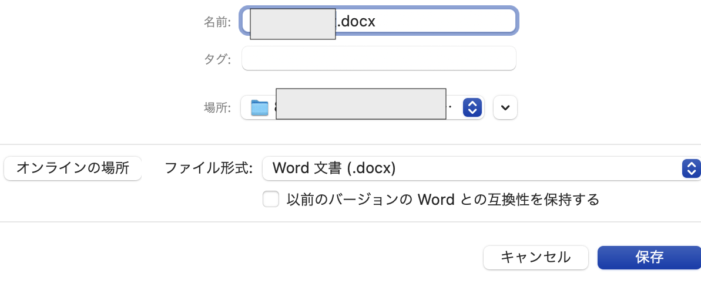This screenshot has height=287, width=701.
Task: Click into the タグ tags field
Action: [x=379, y=59]
